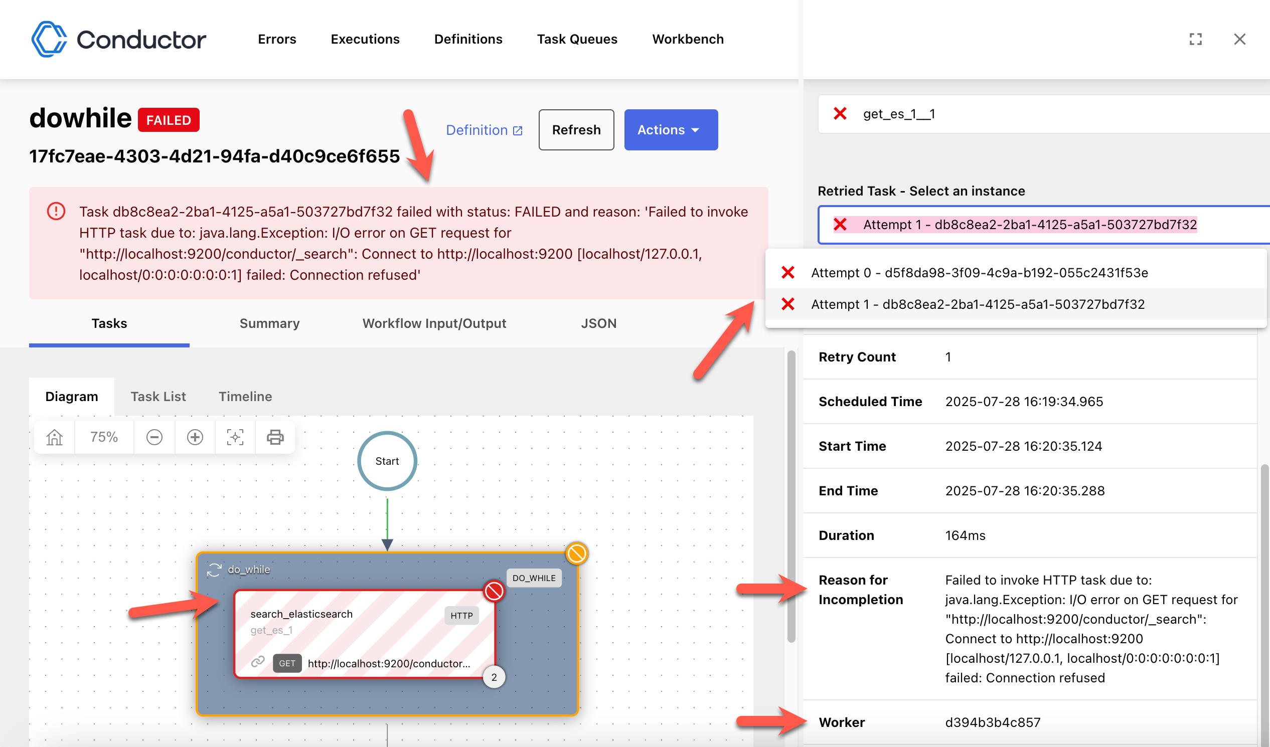Click the Refresh button
This screenshot has height=747, width=1270.
tap(576, 130)
